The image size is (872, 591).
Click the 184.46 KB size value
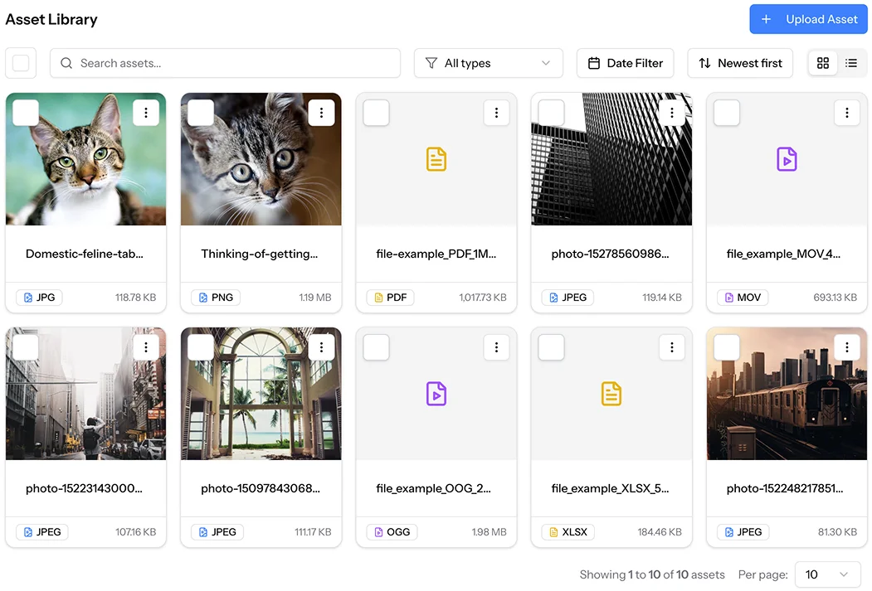point(660,532)
